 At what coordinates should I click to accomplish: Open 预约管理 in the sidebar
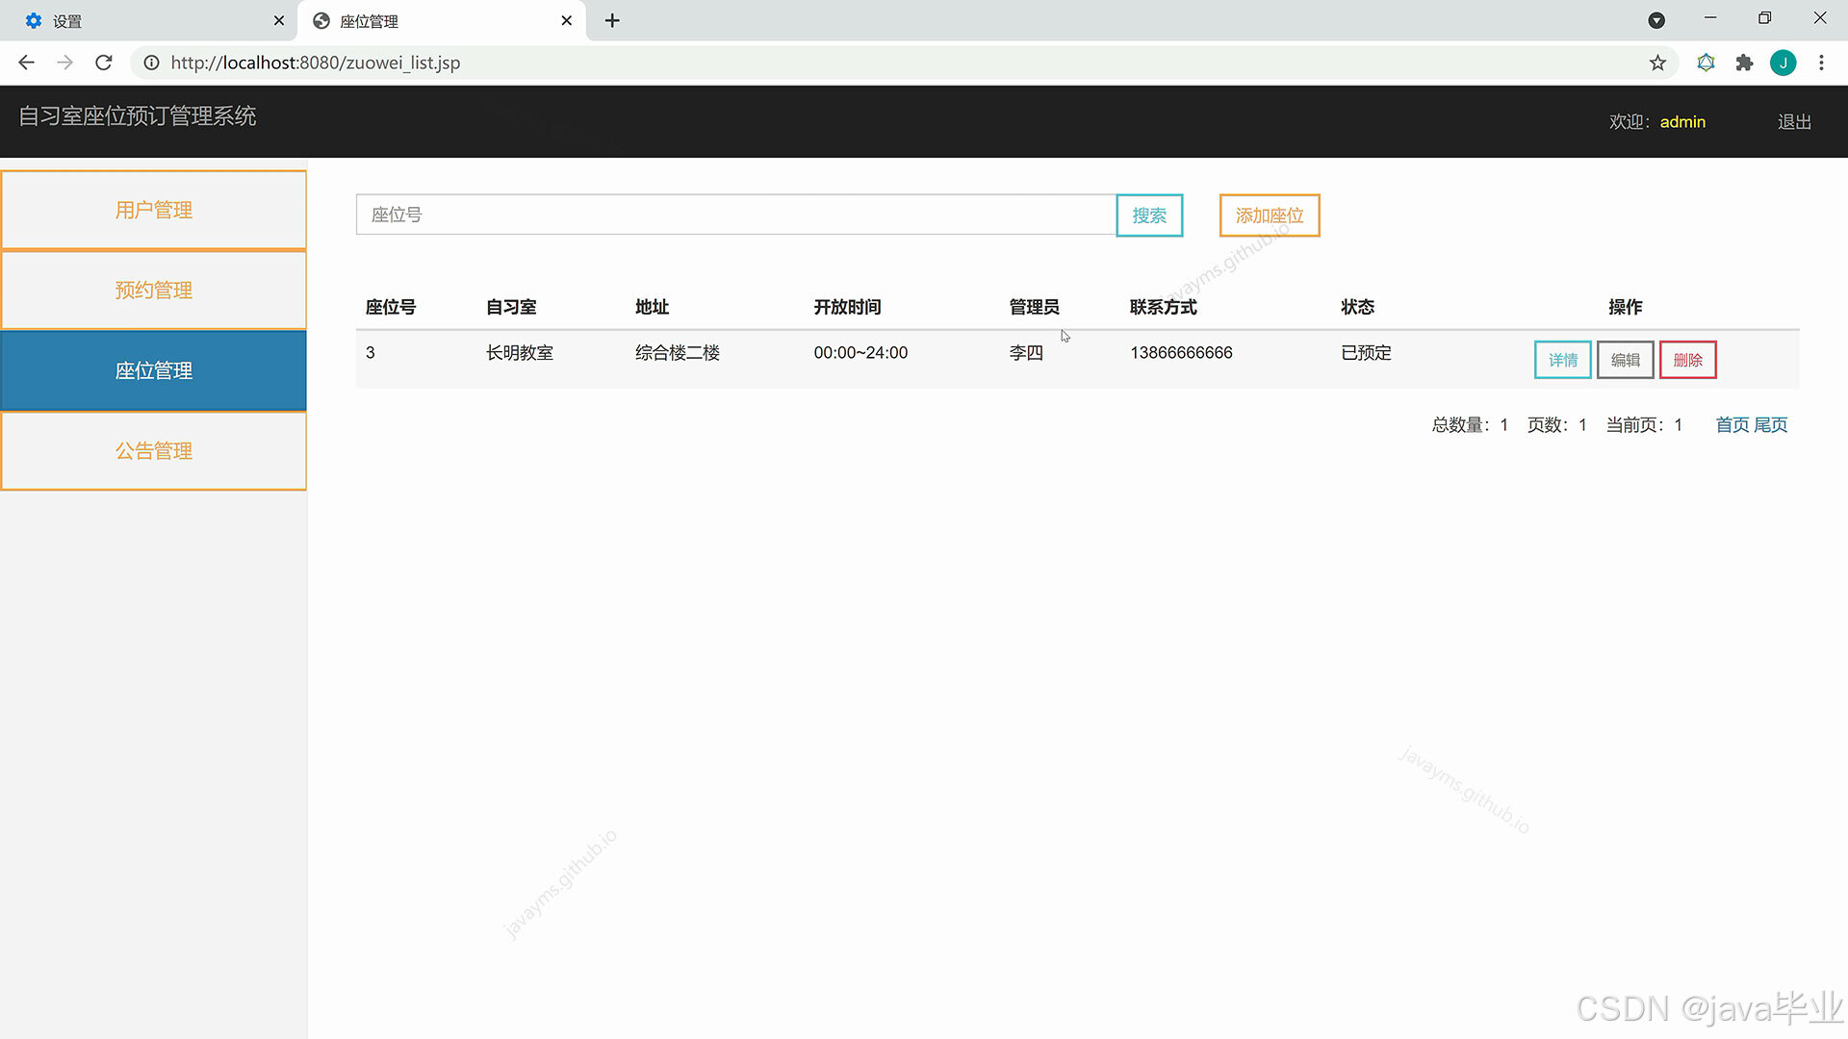(x=154, y=290)
